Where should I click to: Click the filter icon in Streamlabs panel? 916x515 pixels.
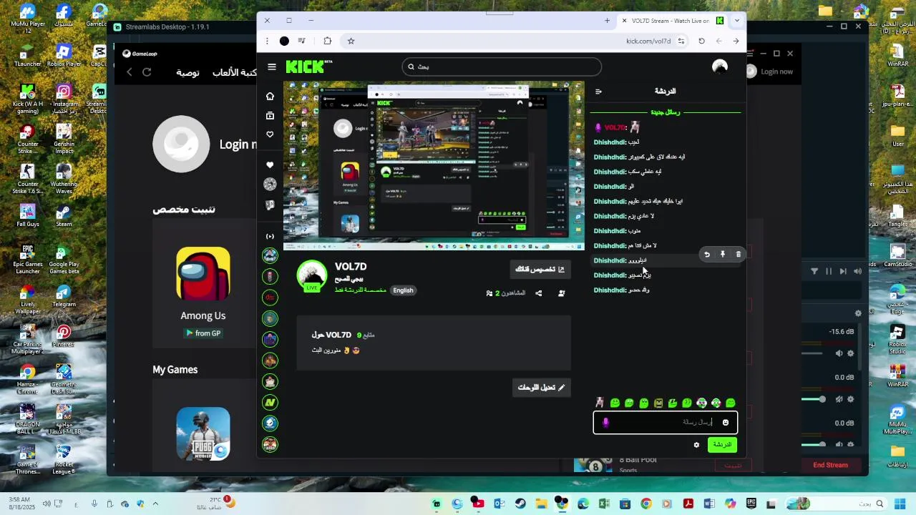click(x=814, y=271)
